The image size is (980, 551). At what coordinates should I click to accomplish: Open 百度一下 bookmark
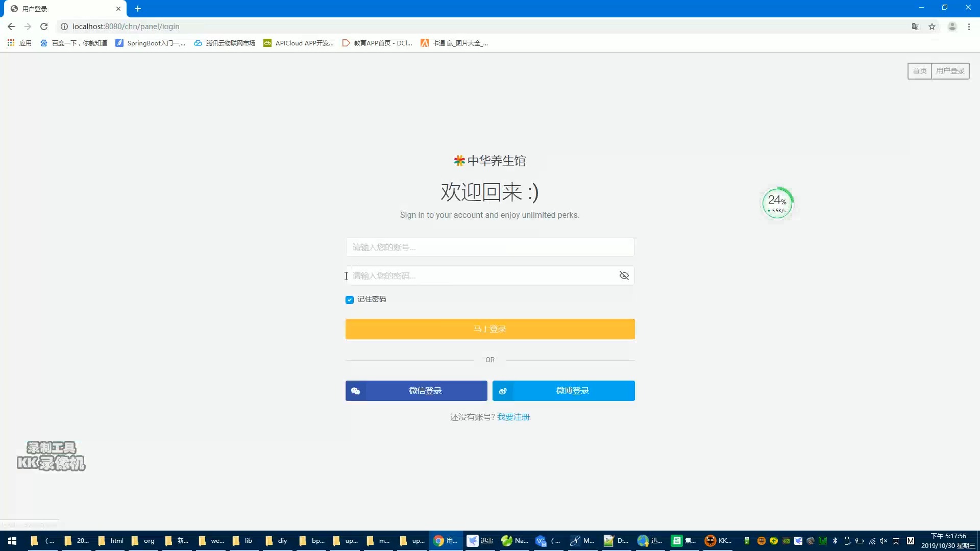click(73, 43)
